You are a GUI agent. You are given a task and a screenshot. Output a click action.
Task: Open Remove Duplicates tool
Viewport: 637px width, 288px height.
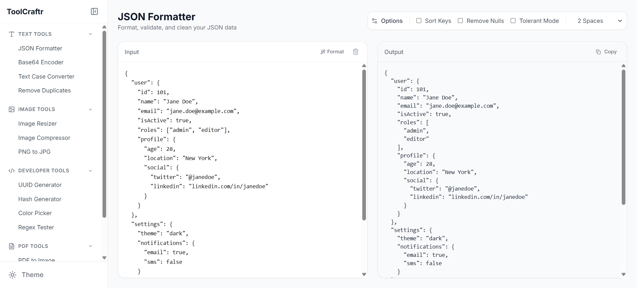click(44, 90)
